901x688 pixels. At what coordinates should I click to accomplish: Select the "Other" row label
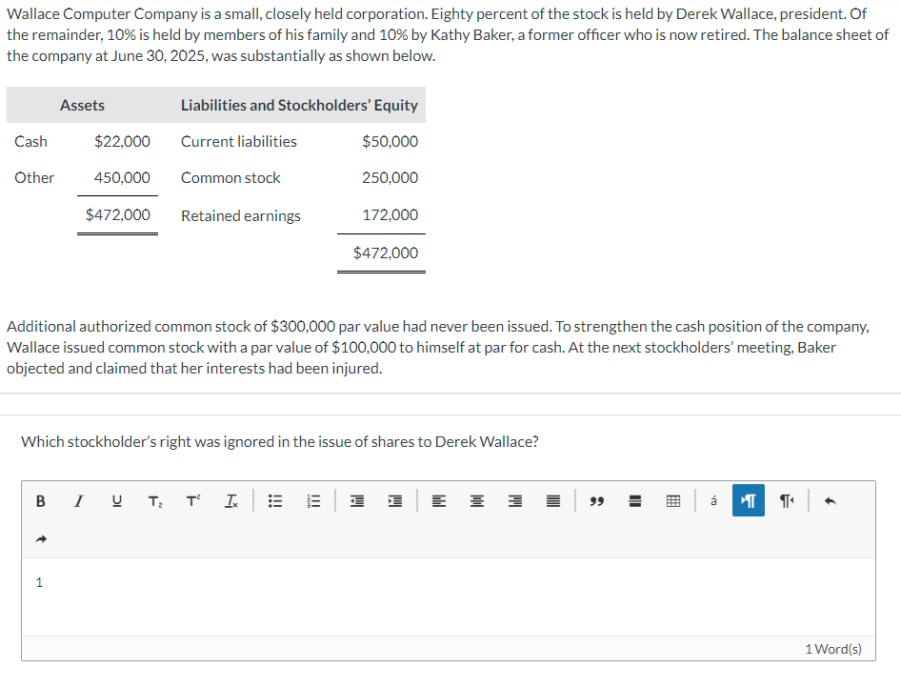[x=34, y=177]
